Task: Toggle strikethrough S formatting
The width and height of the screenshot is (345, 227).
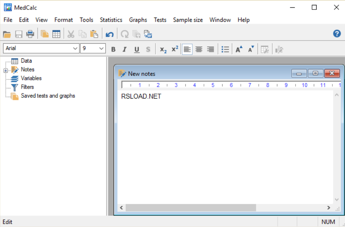Action: click(148, 49)
